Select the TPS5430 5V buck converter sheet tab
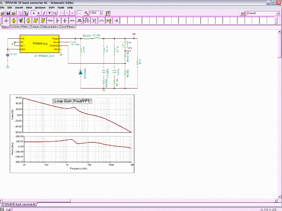Image resolution: width=282 pixels, height=211 pixels. click(x=19, y=204)
